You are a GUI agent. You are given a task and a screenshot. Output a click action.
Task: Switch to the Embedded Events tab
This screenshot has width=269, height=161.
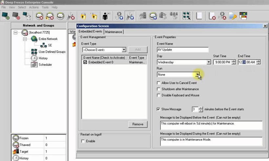point(90,31)
